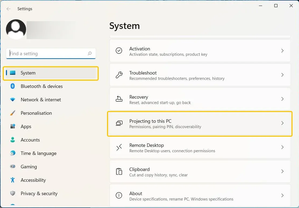Image resolution: width=299 pixels, height=208 pixels.
Task: Click 'Activation state, subscriptions, product key' text
Action: tap(168, 54)
